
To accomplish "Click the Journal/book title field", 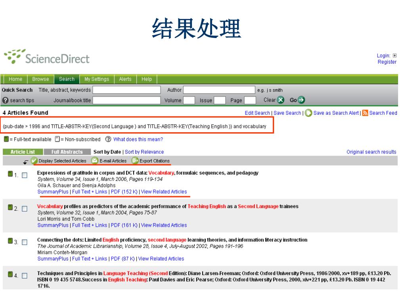I will (x=126, y=100).
